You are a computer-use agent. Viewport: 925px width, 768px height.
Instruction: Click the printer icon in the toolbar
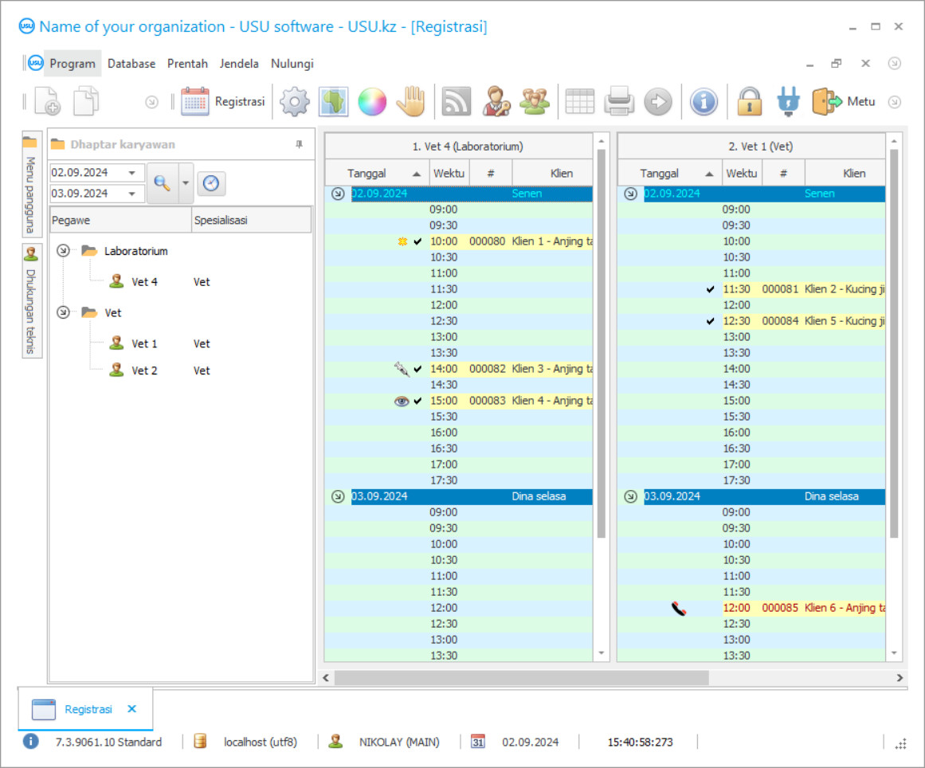coord(619,101)
